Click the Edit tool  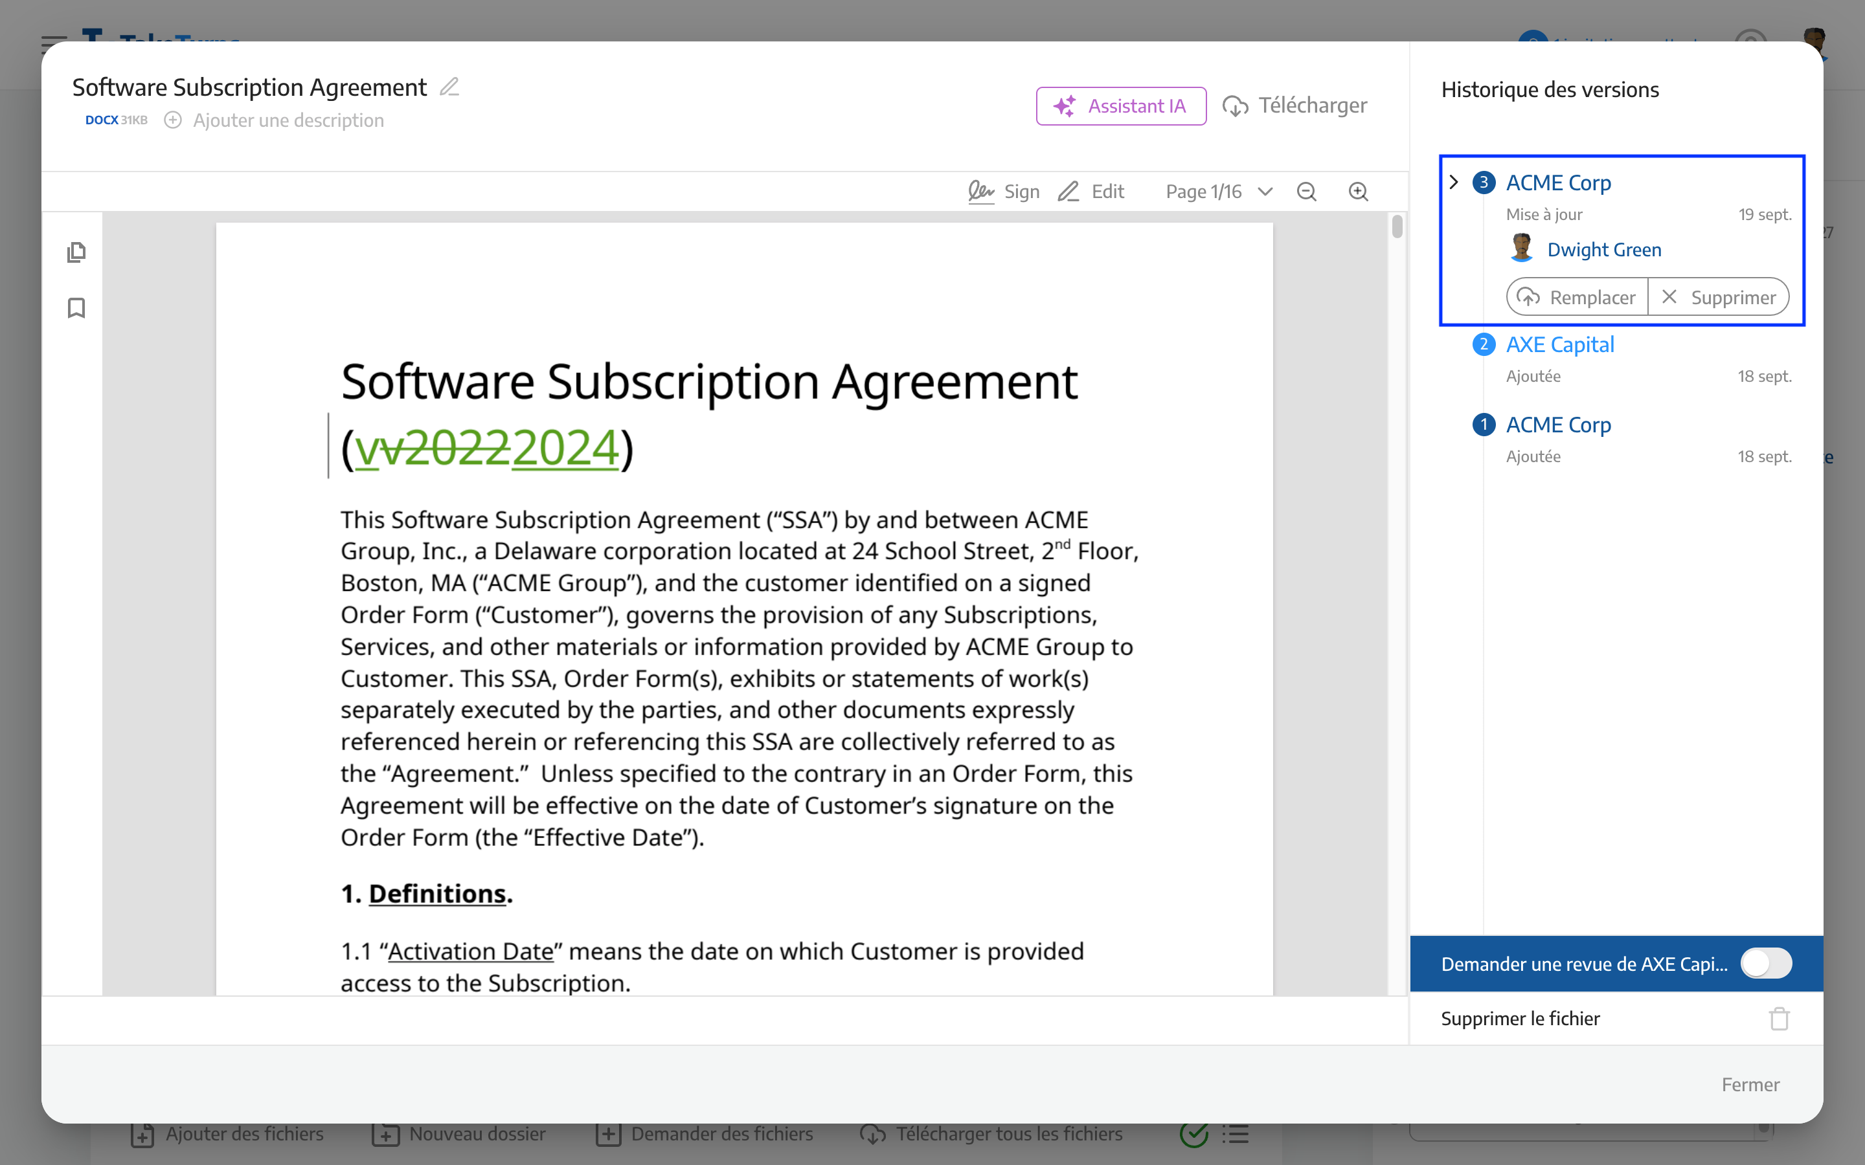click(x=1091, y=191)
